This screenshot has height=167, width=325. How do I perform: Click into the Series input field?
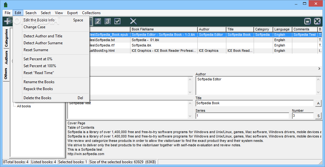click(x=242, y=116)
